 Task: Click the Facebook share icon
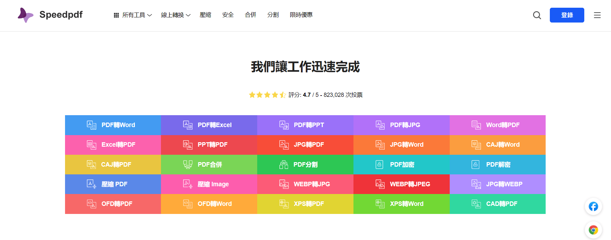coord(593,206)
